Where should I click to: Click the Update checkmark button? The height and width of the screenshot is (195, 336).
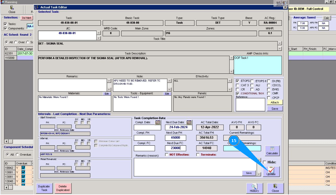tap(271, 171)
